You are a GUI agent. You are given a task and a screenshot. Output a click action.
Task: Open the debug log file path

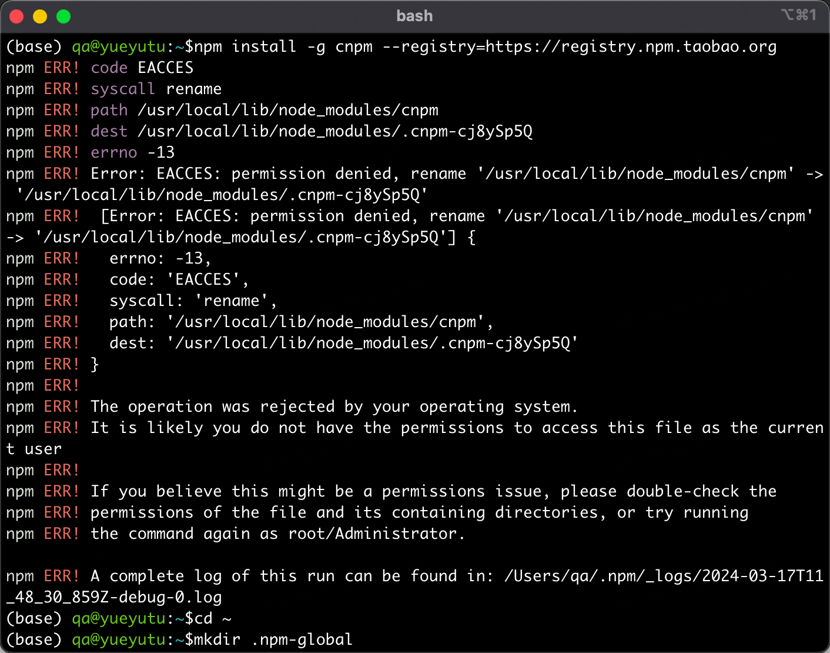(x=661, y=575)
